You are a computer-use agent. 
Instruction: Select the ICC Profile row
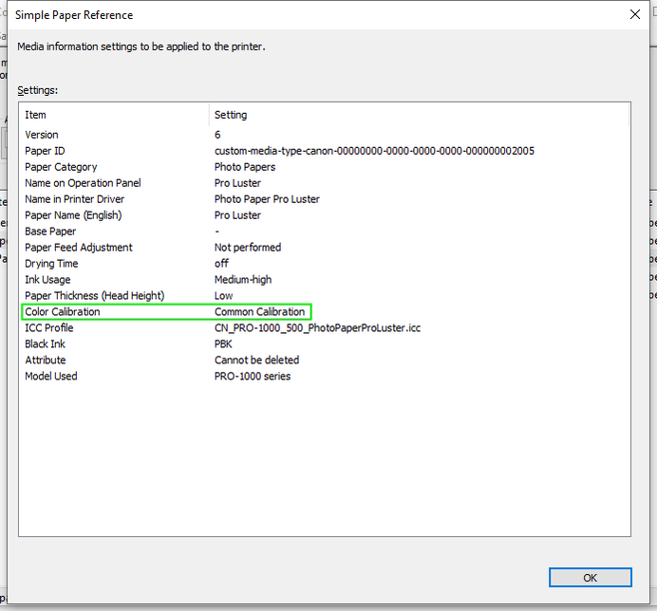click(325, 328)
